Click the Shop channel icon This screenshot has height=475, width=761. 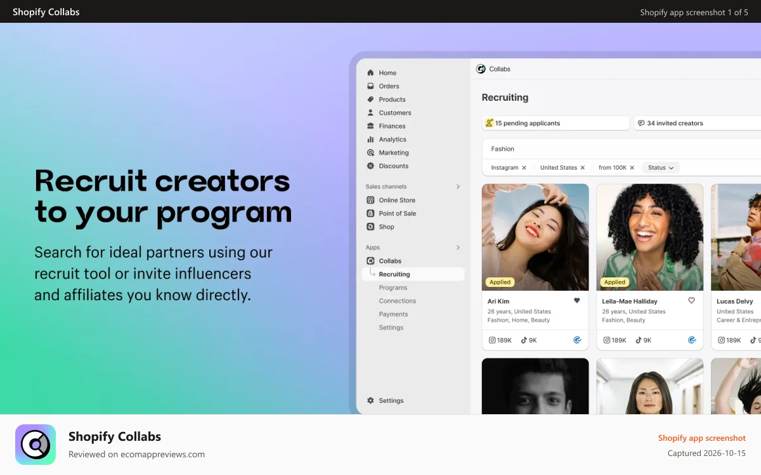pyautogui.click(x=370, y=227)
